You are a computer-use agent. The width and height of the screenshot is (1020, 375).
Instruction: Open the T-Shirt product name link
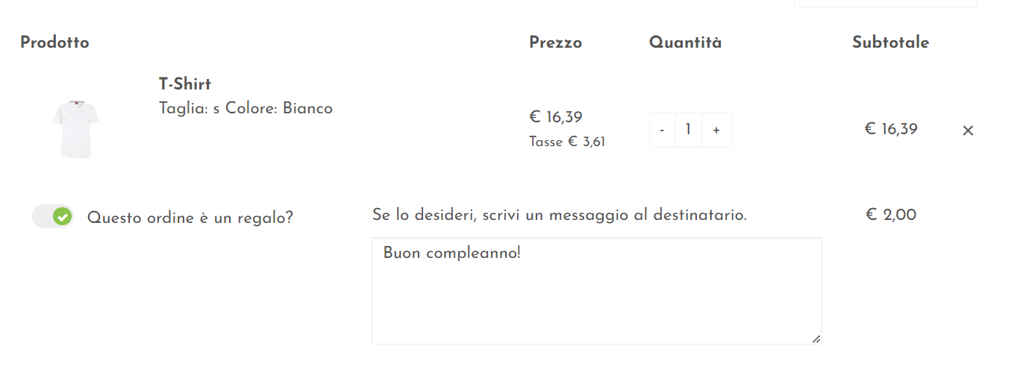point(185,83)
